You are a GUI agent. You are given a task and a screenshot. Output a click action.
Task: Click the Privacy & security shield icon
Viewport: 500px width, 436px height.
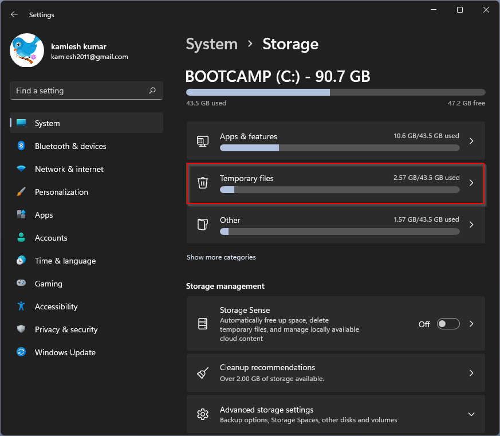tap(21, 329)
